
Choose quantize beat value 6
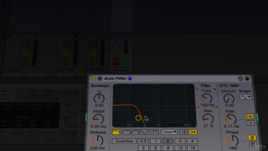pyautogui.click(x=155, y=148)
